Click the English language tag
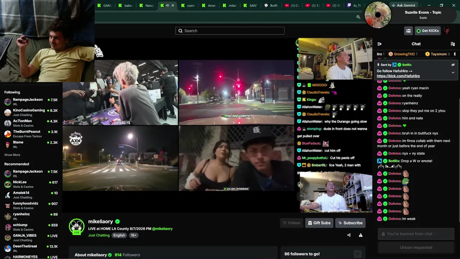The height and width of the screenshot is (259, 460). [x=119, y=235]
